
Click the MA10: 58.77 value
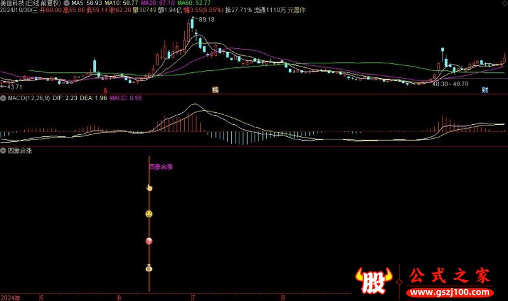pos(121,3)
